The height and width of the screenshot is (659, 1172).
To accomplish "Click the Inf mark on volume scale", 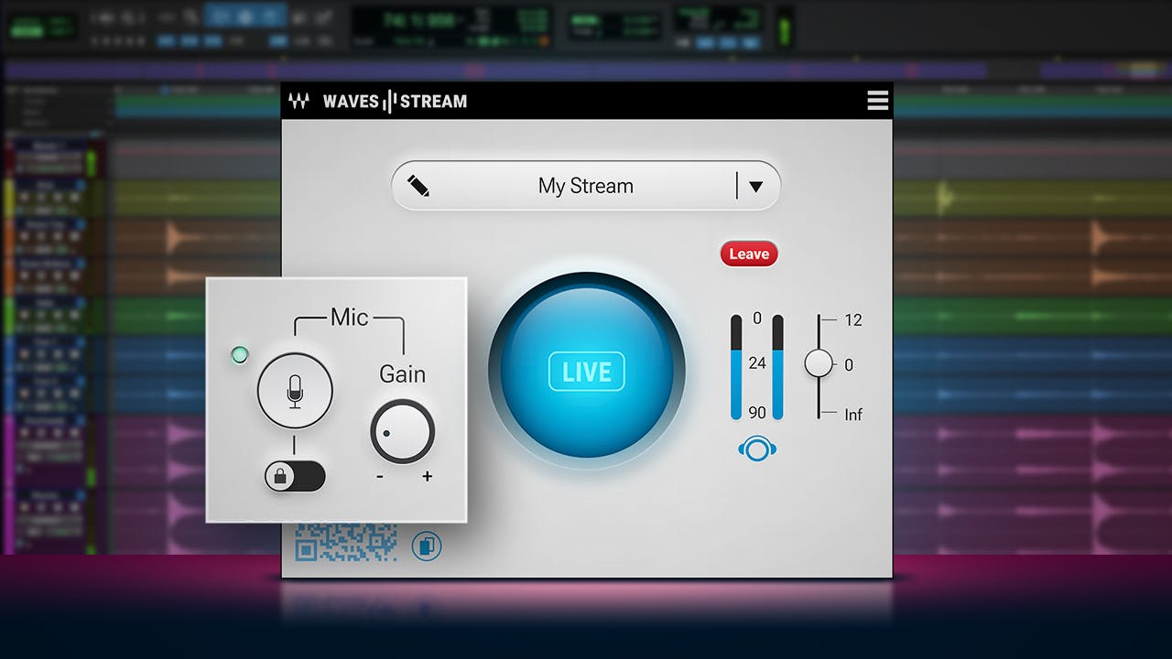I will click(853, 415).
